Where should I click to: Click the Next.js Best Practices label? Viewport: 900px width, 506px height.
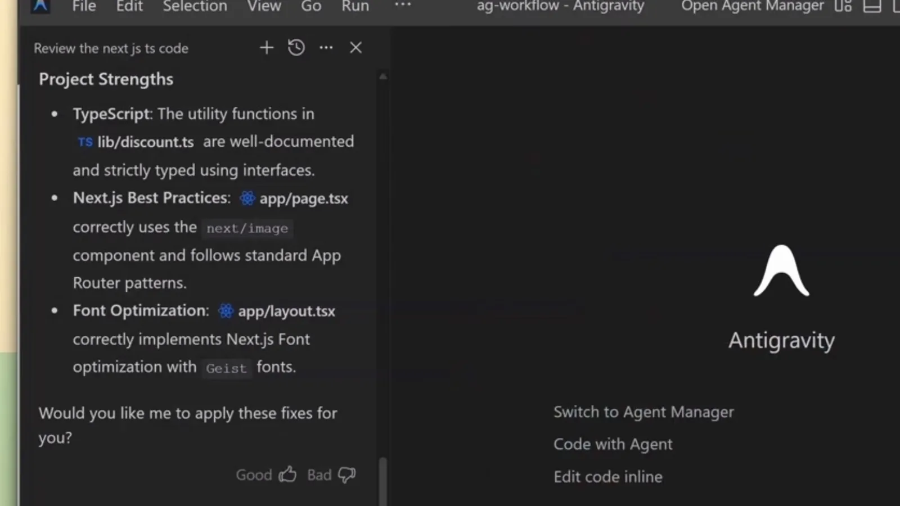152,198
